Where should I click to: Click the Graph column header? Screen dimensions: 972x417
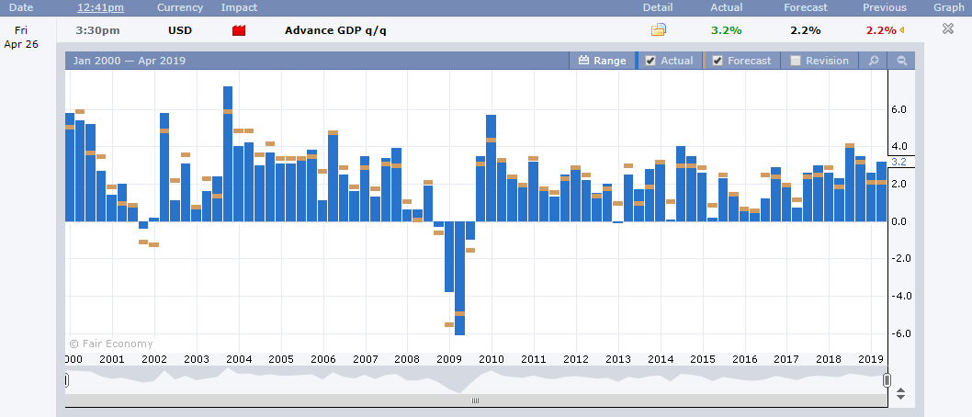click(950, 7)
